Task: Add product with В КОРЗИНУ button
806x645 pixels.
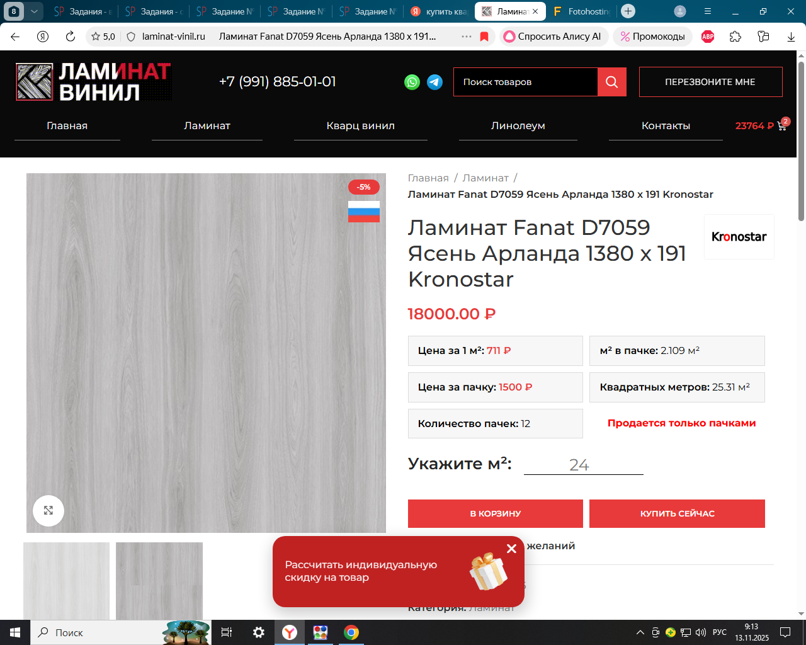Action: tap(496, 513)
